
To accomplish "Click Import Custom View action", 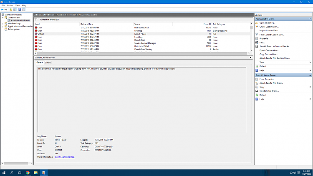I will [269, 31].
